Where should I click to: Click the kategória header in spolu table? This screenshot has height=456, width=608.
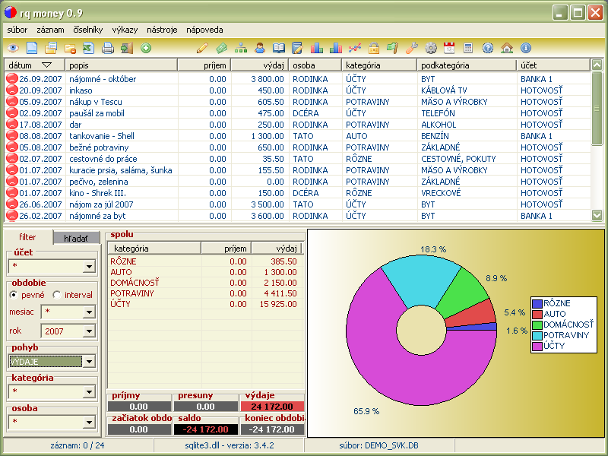[x=154, y=249]
